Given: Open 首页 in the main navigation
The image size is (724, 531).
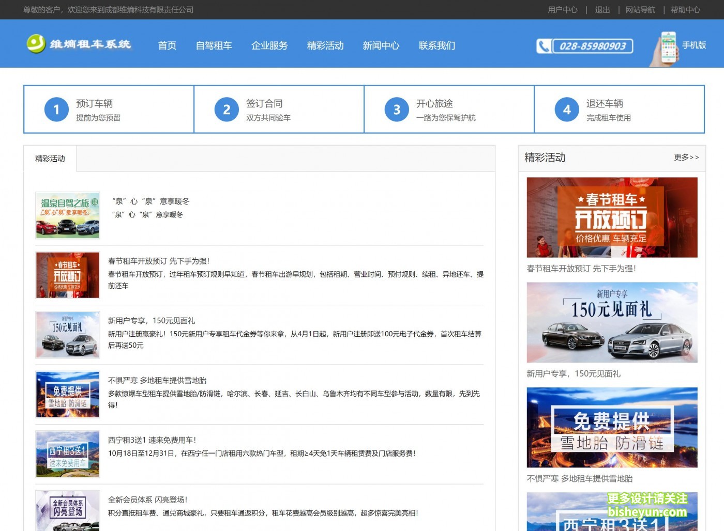Looking at the screenshot, I should click(167, 45).
